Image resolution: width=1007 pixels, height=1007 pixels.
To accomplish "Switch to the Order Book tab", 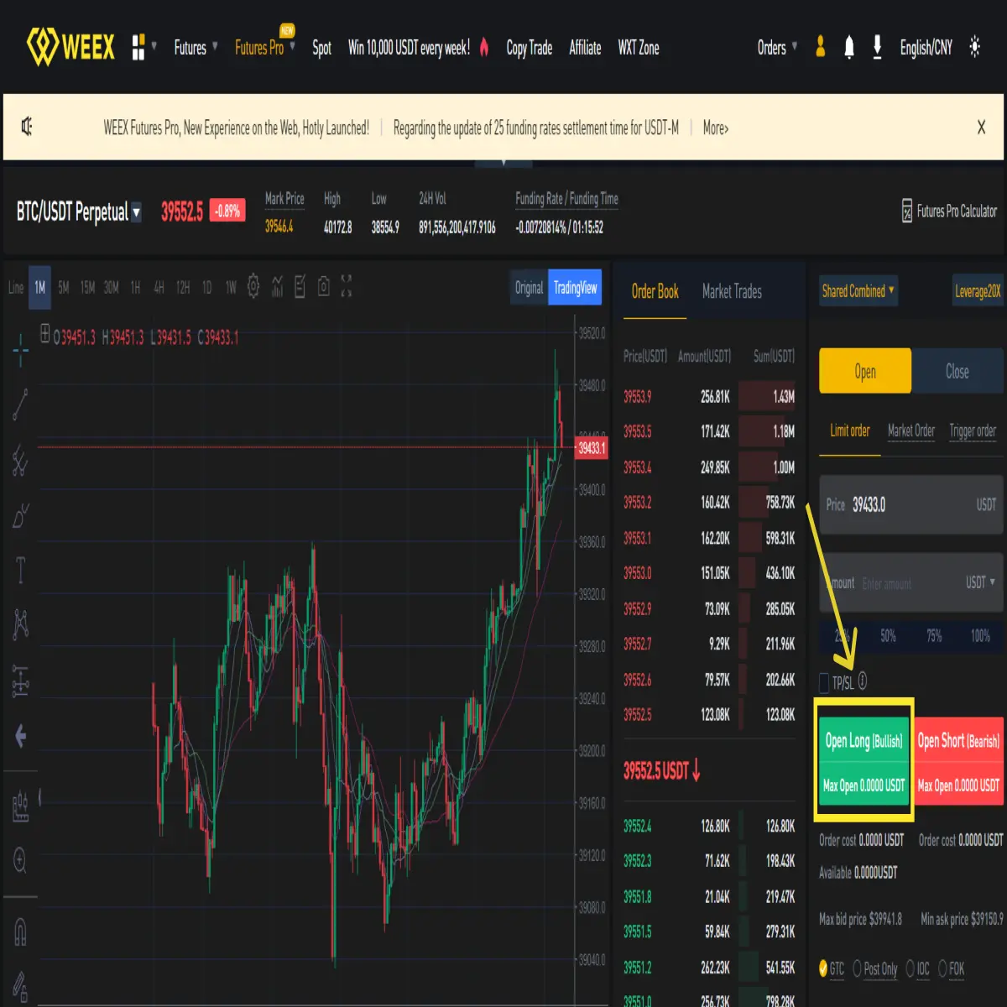I will pos(655,292).
